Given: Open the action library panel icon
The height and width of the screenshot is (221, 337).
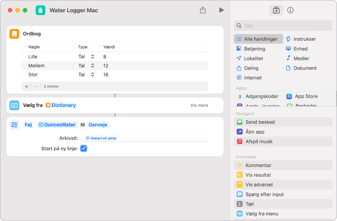Looking at the screenshot, I should pos(276,10).
